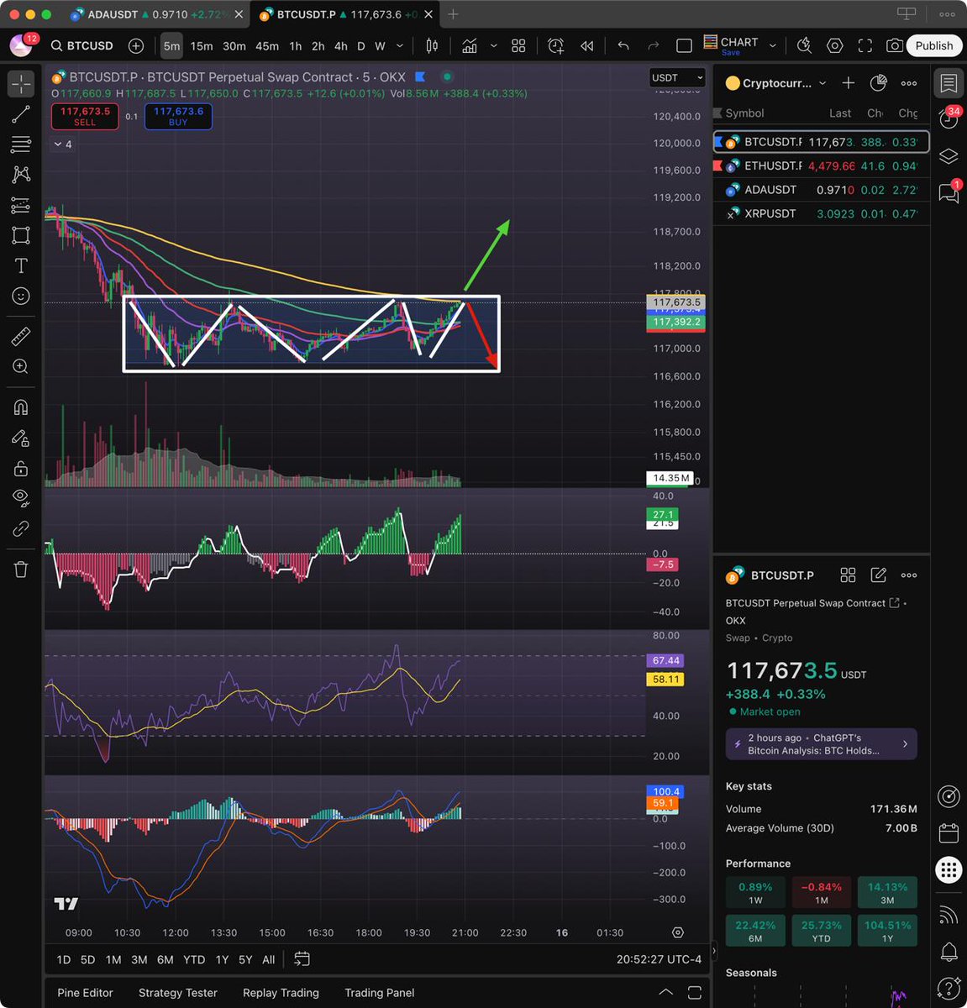
Task: Select XRPUSDT in the watchlist
Action: (821, 213)
